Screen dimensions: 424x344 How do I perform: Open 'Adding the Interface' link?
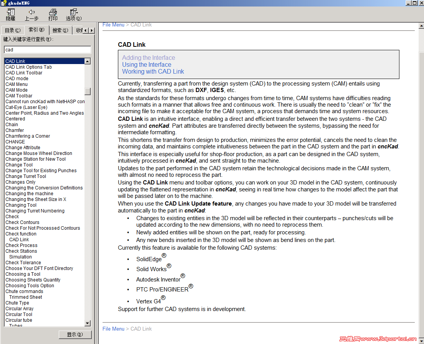point(149,58)
